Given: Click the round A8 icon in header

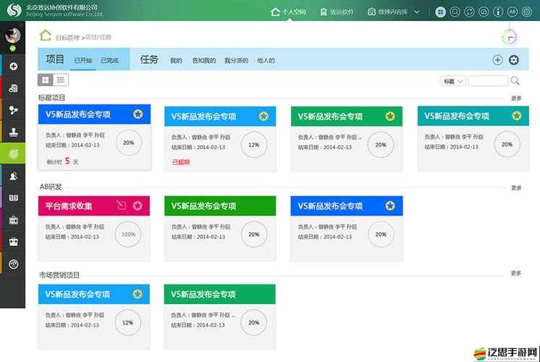Looking at the screenshot, I should pos(512,12).
